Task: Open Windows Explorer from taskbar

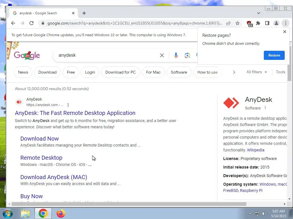Action: pyautogui.click(x=25, y=213)
